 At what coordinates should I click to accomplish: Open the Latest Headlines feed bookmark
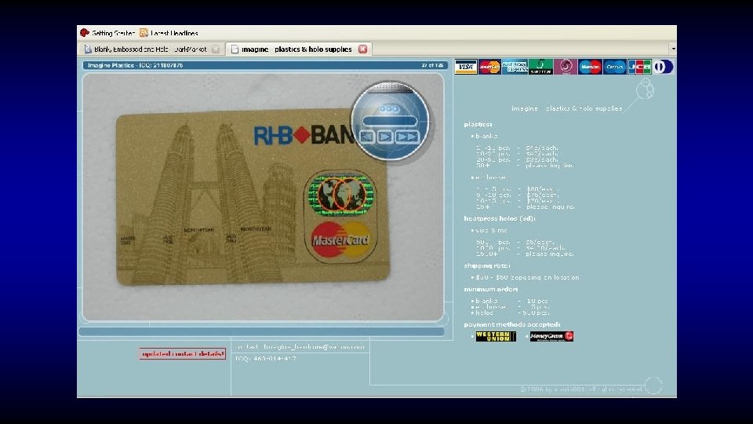click(x=169, y=33)
